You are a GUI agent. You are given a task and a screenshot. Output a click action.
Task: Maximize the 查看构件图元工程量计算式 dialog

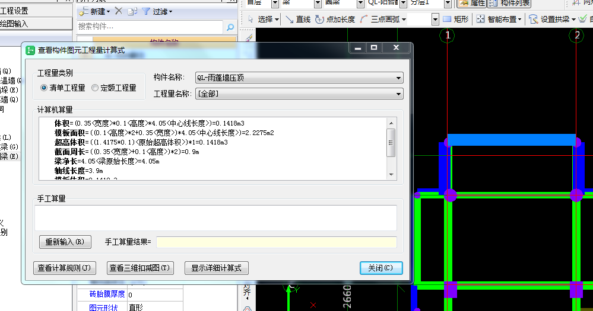point(374,47)
